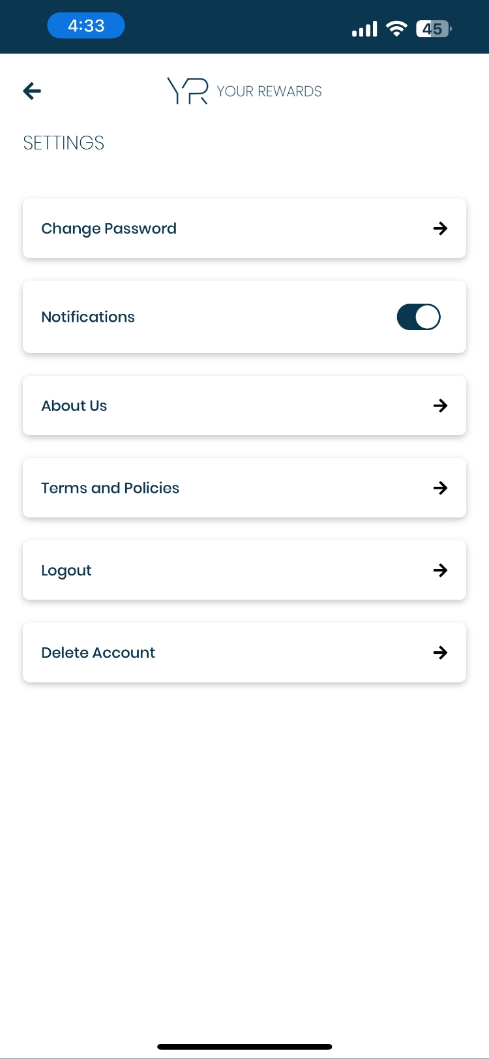Tap the 4:33 time pill

(x=86, y=26)
